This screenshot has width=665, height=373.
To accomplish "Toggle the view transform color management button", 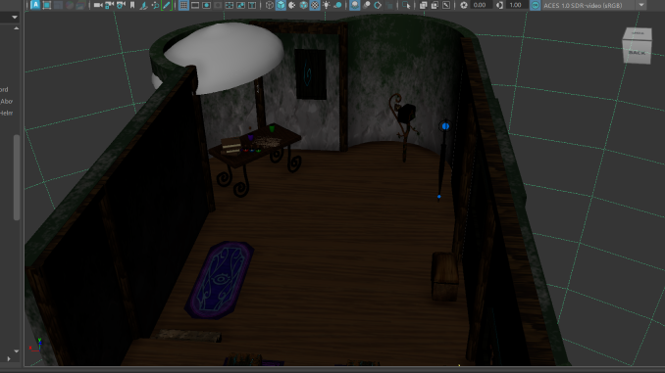I will point(536,5).
